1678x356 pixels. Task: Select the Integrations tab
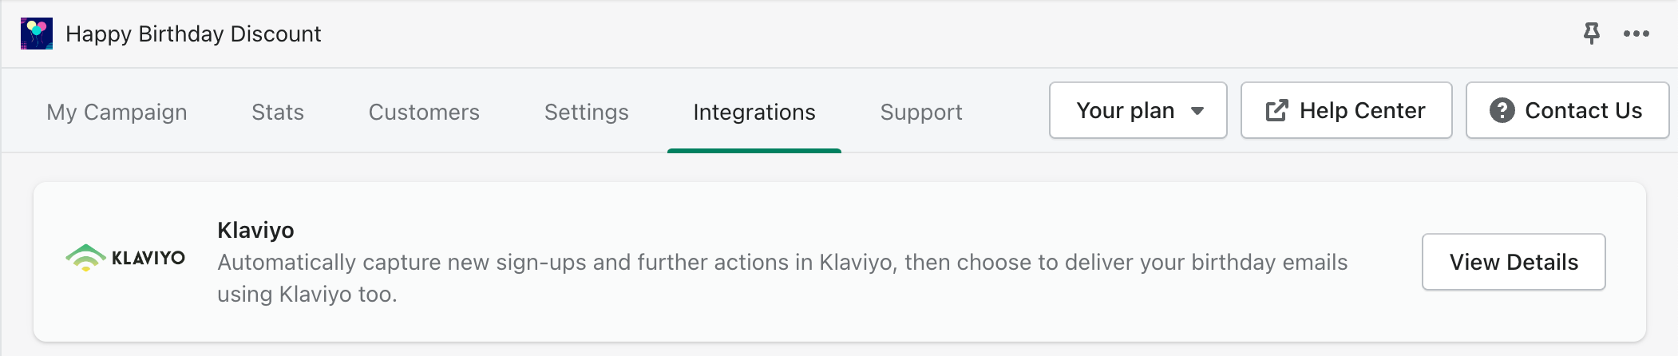coord(754,112)
